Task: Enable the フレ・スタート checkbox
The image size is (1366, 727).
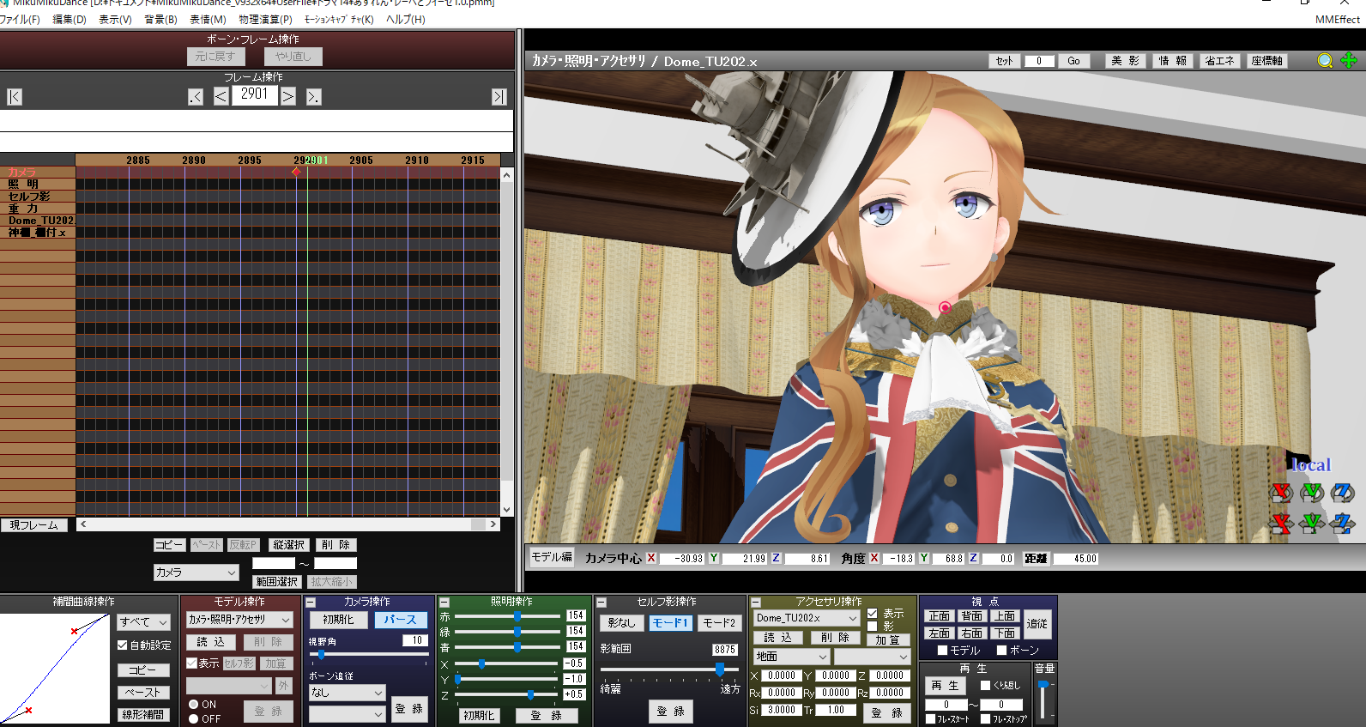Action: pos(930,719)
